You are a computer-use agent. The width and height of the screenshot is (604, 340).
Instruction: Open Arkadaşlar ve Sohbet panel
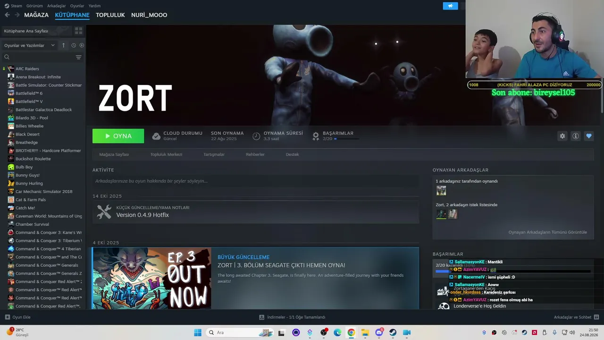pos(576,317)
